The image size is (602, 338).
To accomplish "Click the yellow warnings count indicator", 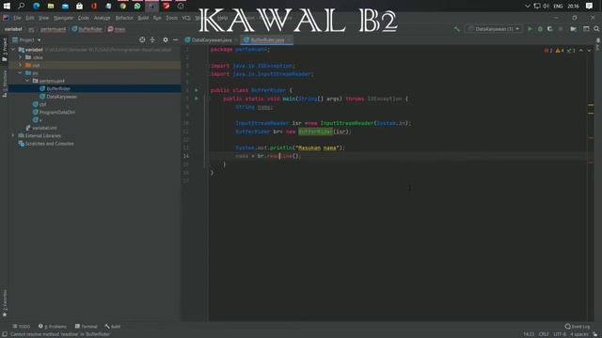I will click(560, 51).
